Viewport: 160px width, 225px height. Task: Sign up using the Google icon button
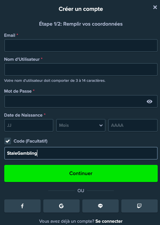coord(61,206)
